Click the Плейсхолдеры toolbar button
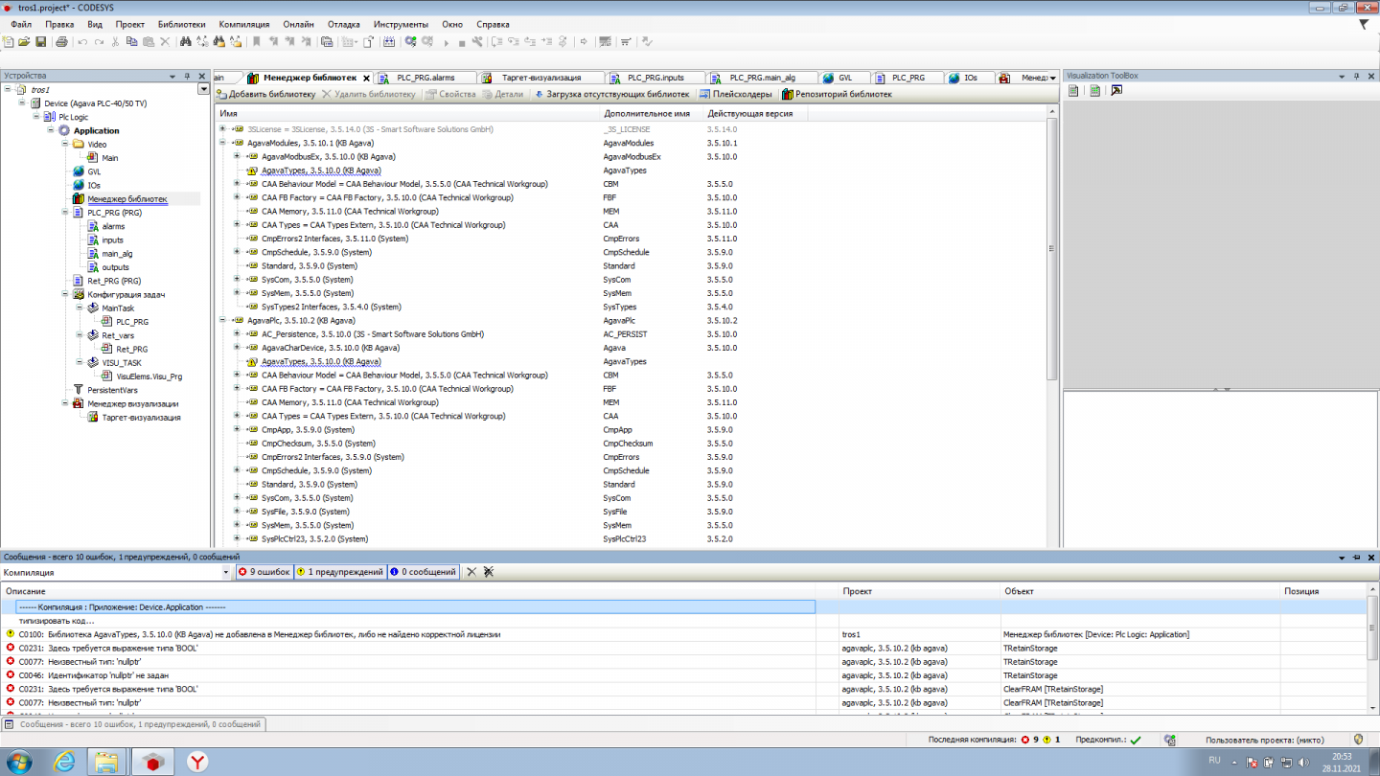 click(x=735, y=94)
